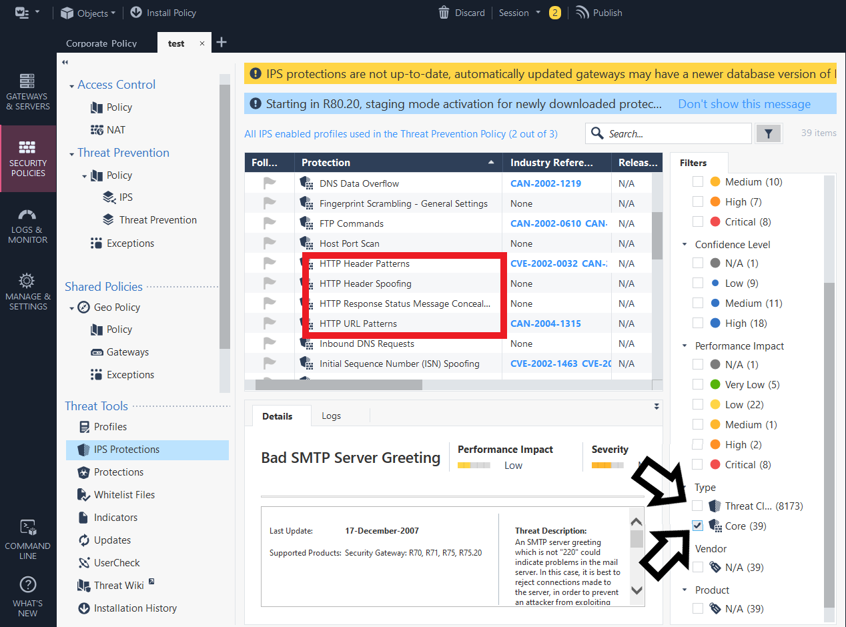Click Don't show this message
The height and width of the screenshot is (627, 846).
[744, 103]
